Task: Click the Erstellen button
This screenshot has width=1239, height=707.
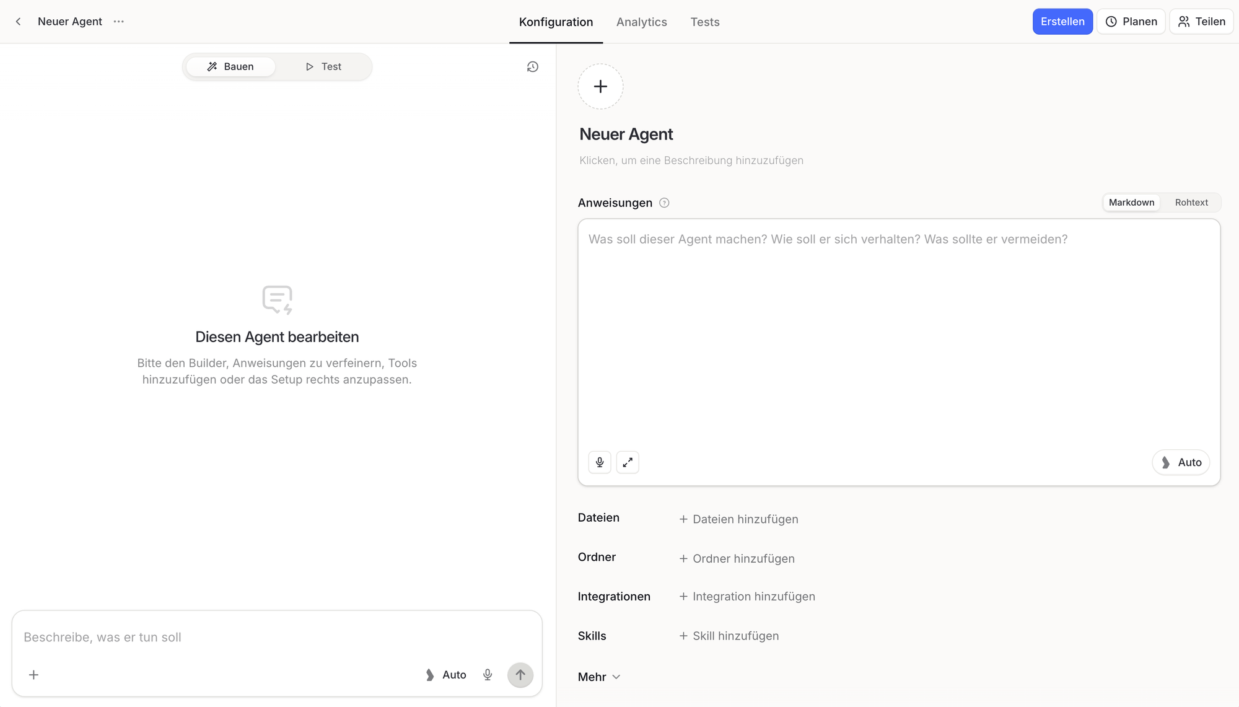Action: pos(1062,22)
